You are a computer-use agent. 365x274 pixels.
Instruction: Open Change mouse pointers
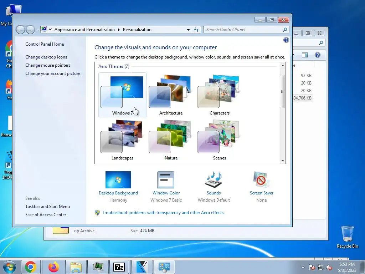48,65
